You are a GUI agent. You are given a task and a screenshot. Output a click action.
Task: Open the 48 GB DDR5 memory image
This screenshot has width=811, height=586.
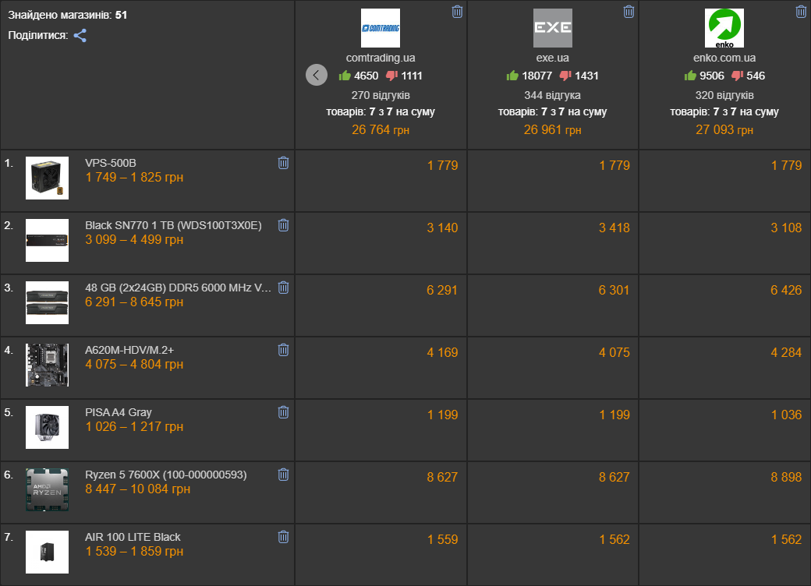47,303
